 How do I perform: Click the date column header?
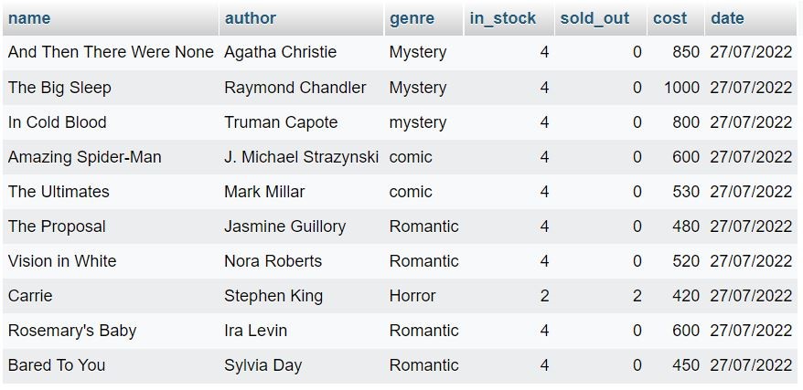[727, 18]
